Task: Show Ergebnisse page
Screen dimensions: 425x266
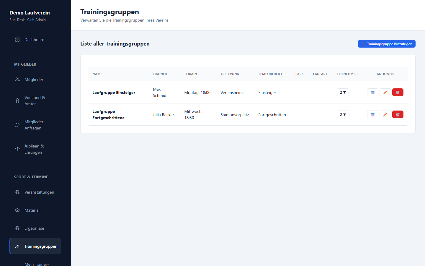Action: [35, 228]
